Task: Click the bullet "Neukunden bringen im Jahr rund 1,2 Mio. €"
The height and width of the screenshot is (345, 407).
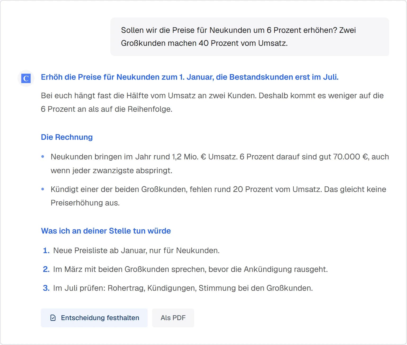Action: pyautogui.click(x=220, y=164)
